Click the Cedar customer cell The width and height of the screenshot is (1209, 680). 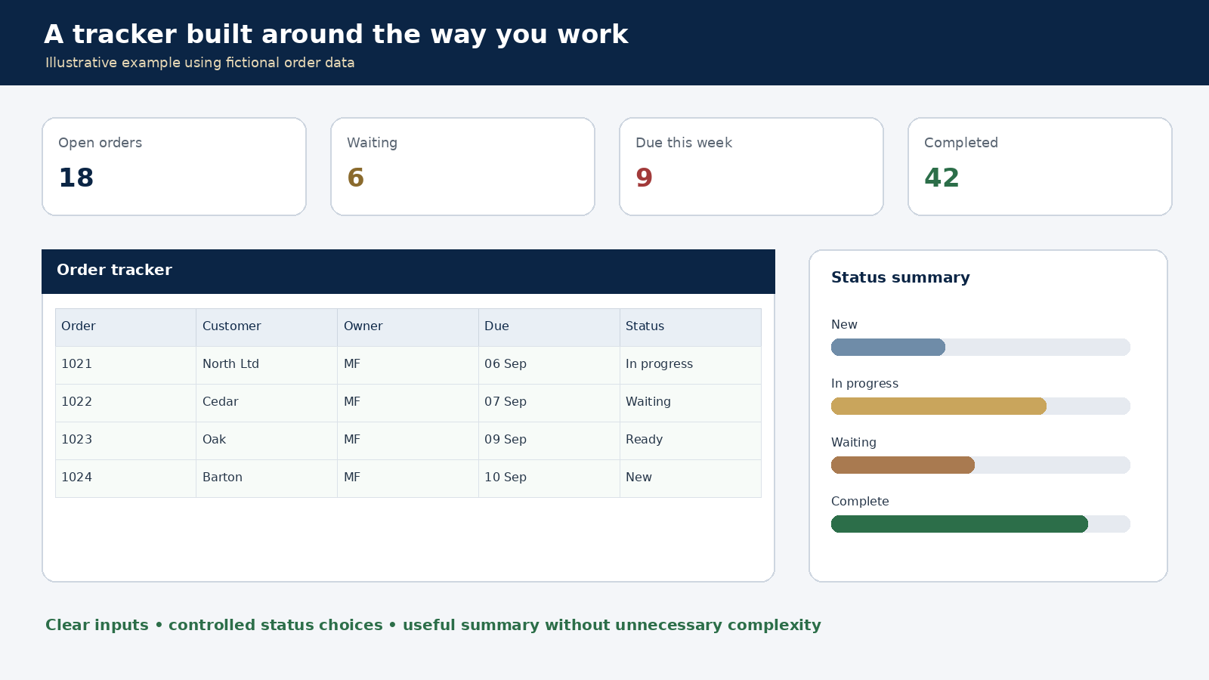pyautogui.click(x=267, y=403)
